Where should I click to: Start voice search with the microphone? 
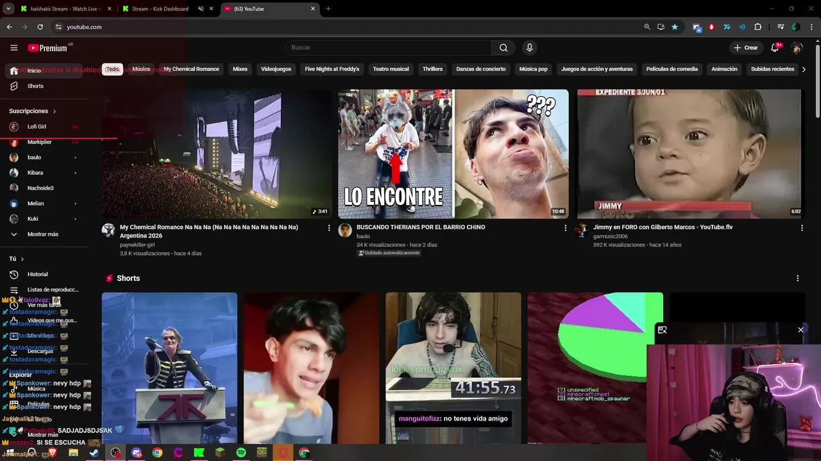coord(529,47)
